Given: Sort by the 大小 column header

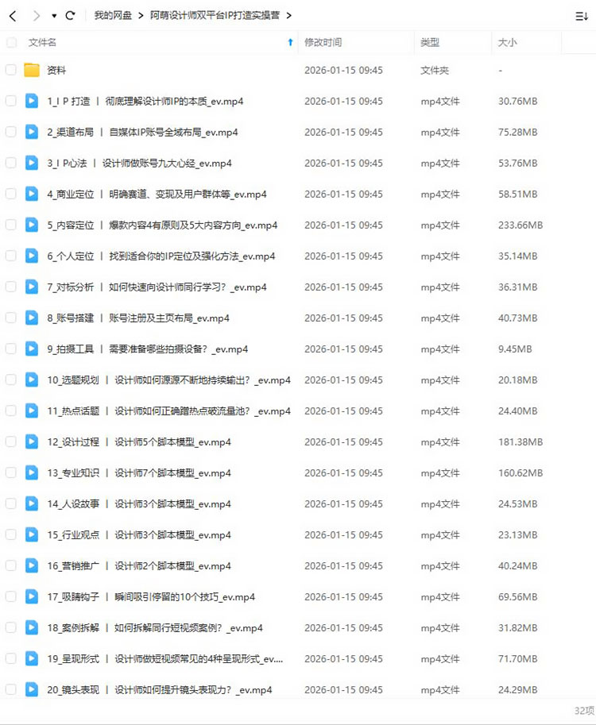Looking at the screenshot, I should (x=507, y=43).
